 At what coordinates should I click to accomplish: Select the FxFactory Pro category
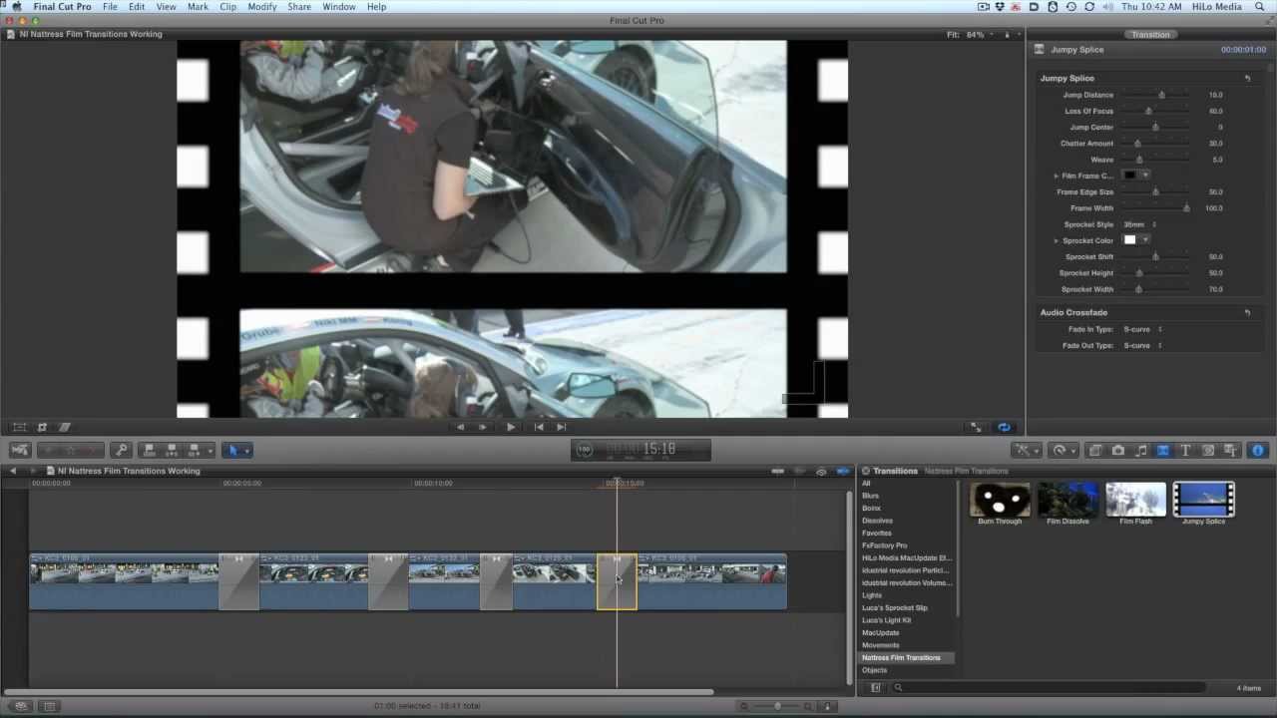[x=885, y=545]
